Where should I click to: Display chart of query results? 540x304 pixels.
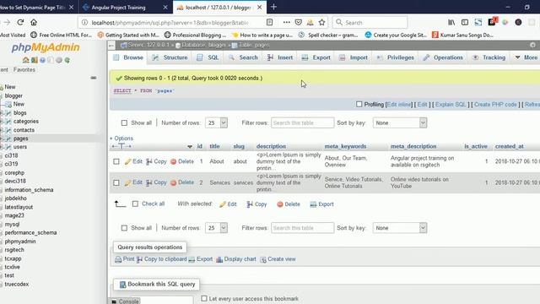pos(236,259)
